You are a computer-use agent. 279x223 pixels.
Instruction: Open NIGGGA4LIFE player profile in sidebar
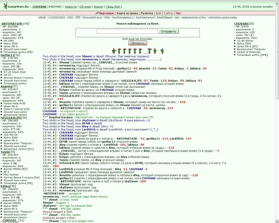tap(11, 118)
